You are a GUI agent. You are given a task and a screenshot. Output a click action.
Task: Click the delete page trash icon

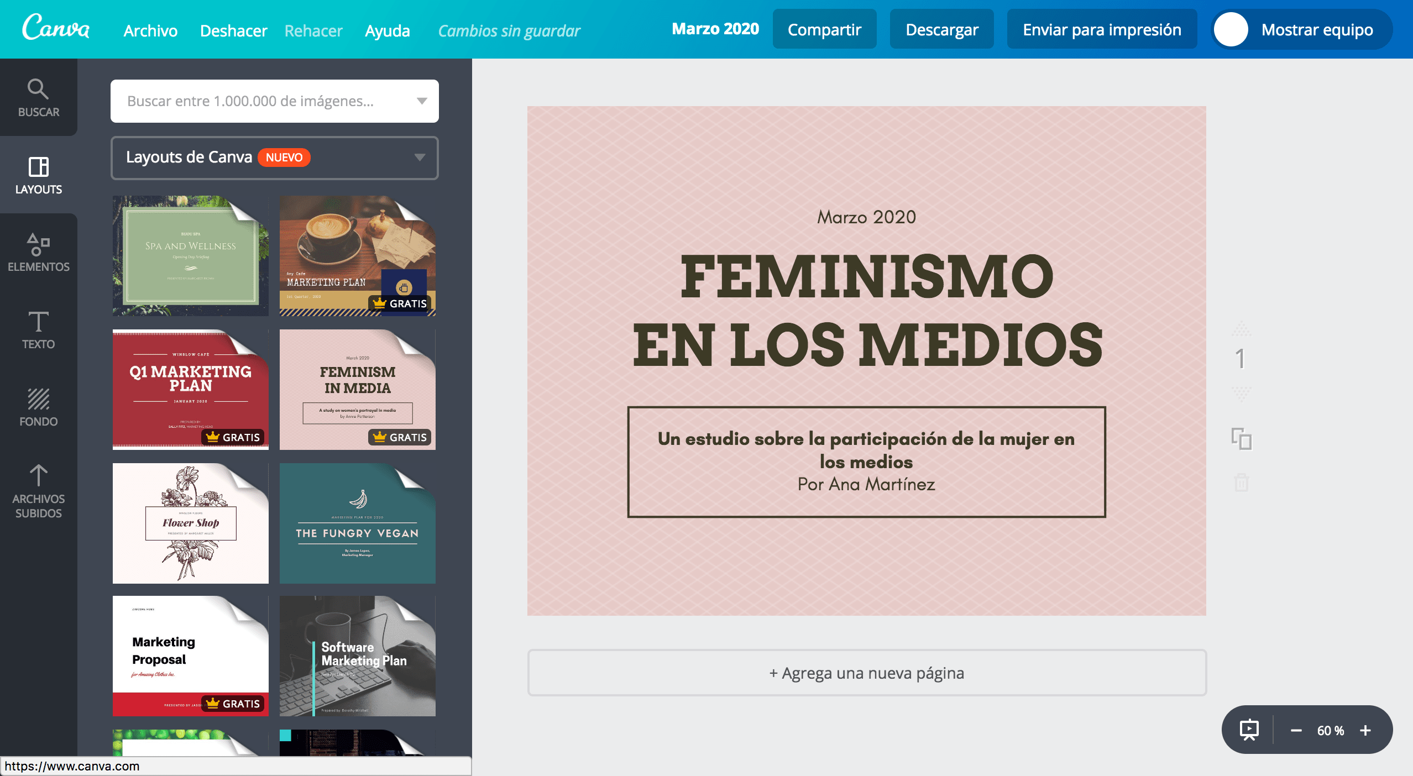tap(1241, 482)
